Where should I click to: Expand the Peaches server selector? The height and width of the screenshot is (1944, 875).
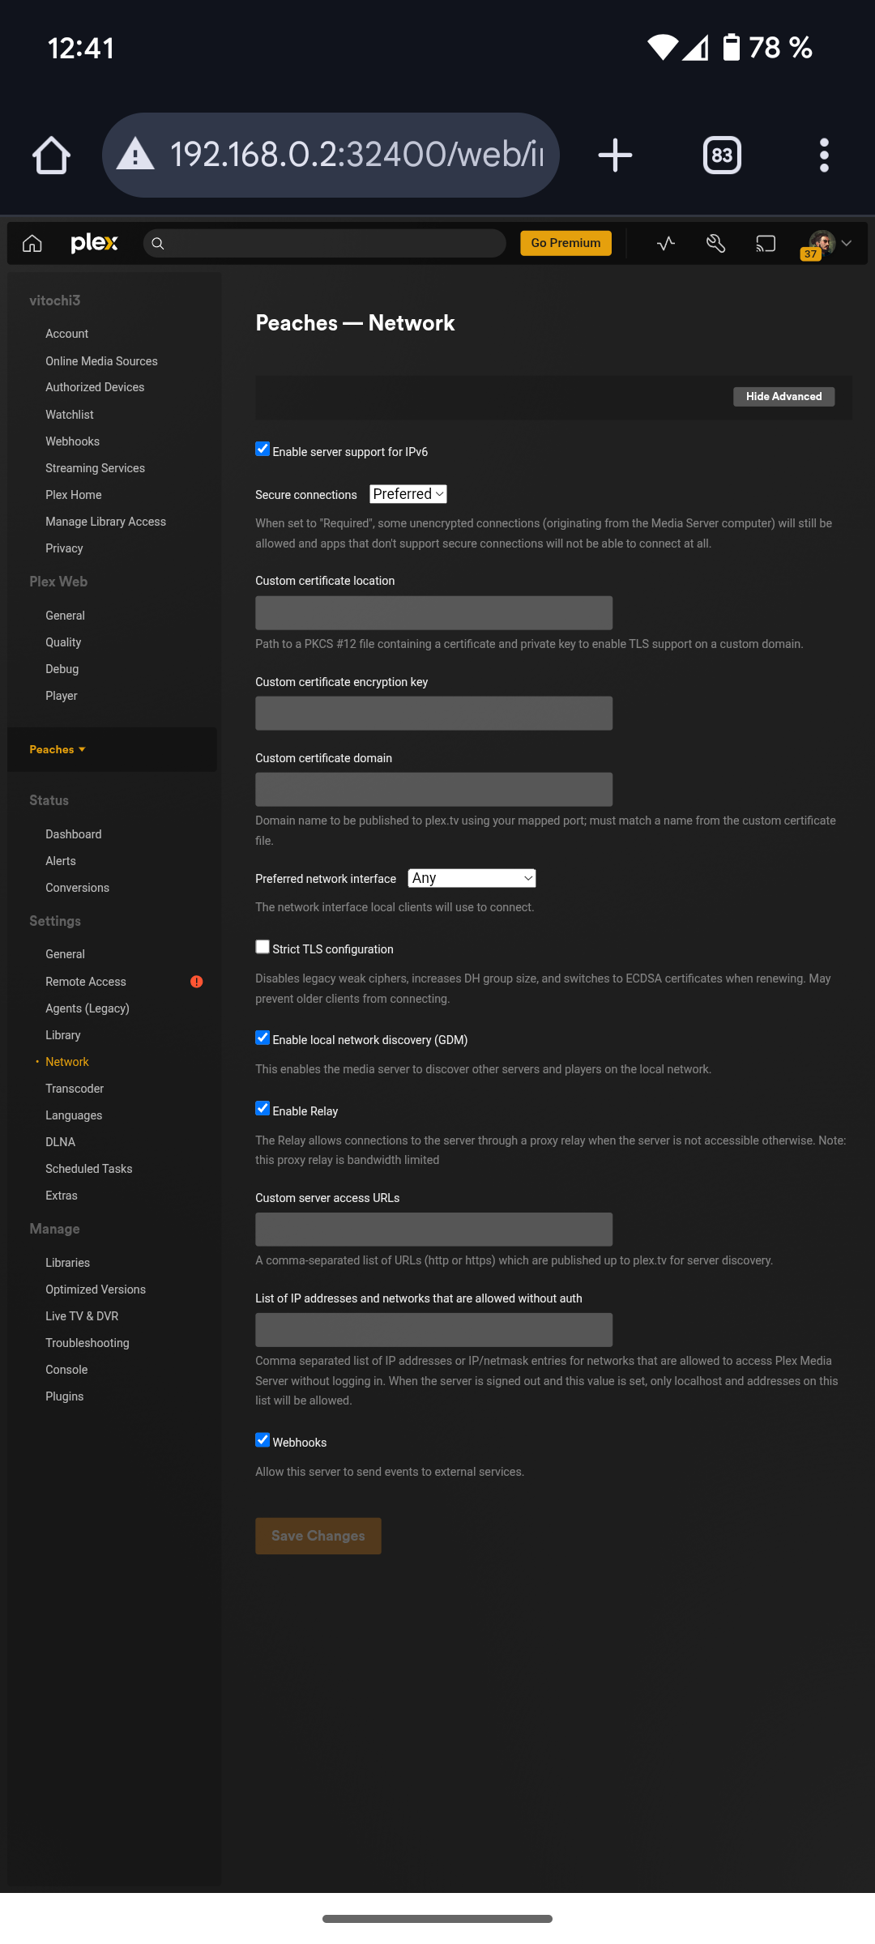tap(58, 750)
